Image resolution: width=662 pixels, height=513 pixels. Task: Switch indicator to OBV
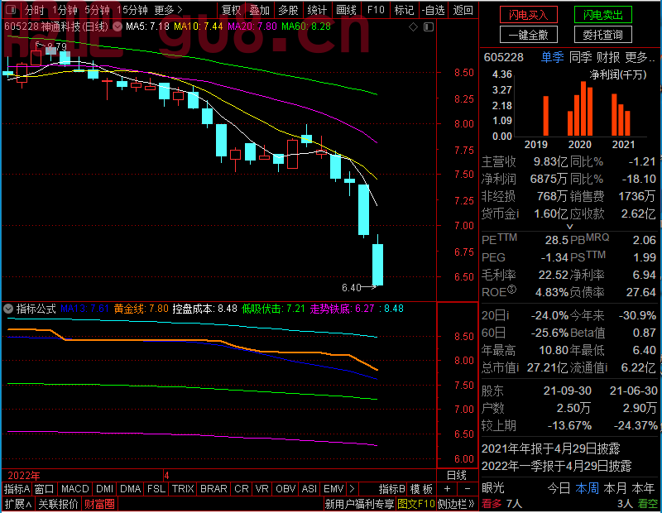285,489
